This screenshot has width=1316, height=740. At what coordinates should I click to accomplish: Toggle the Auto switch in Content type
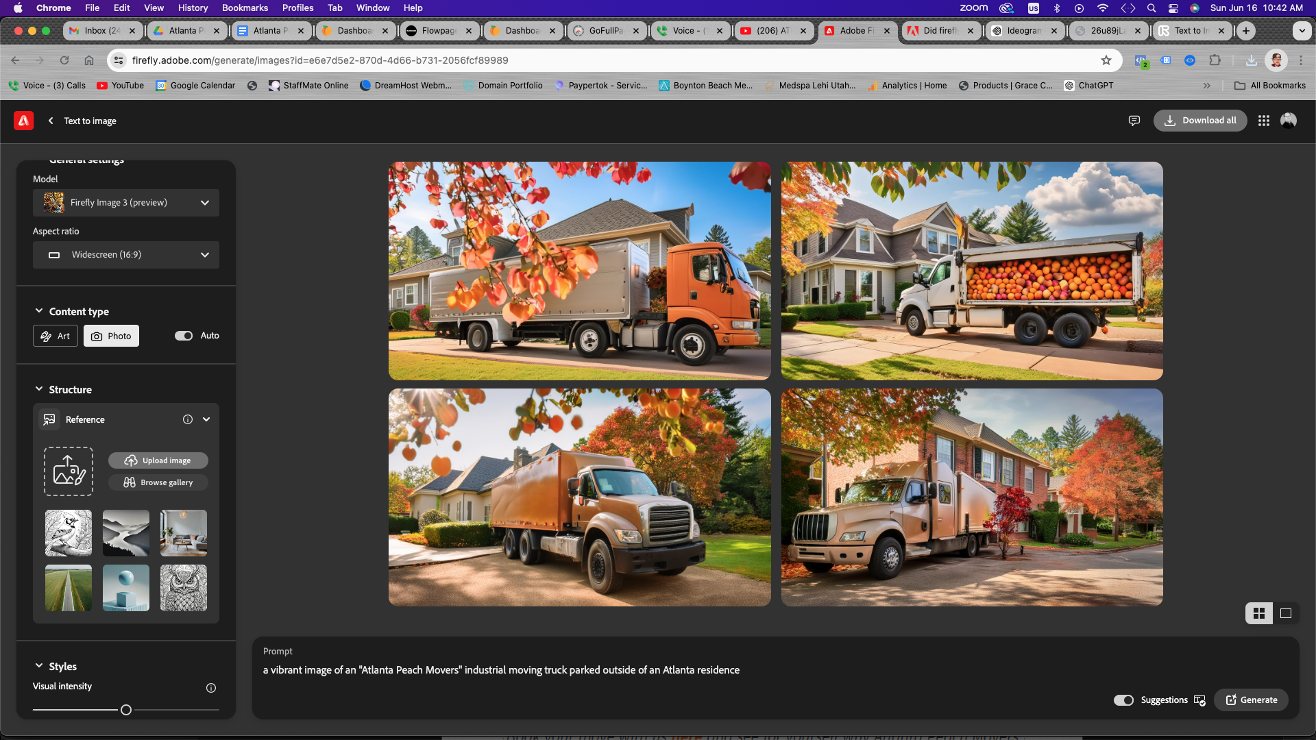[x=184, y=336]
